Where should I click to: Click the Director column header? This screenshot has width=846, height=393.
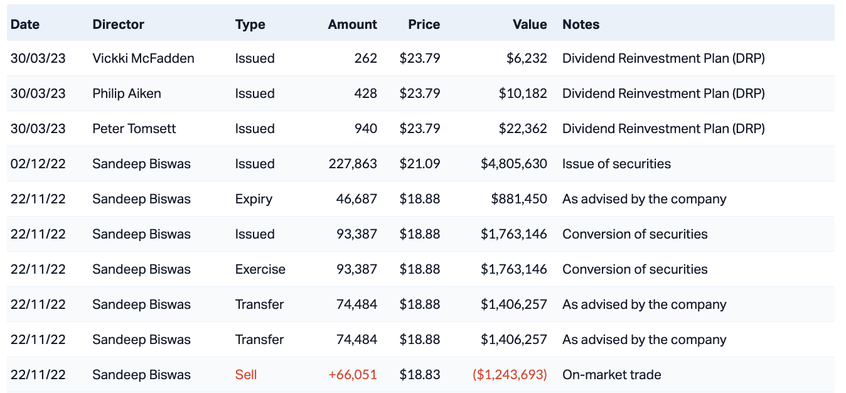tap(118, 24)
